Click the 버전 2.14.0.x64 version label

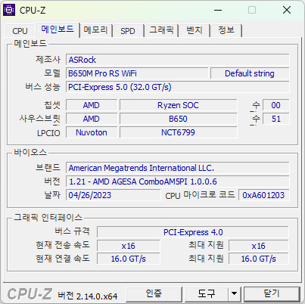88,296
